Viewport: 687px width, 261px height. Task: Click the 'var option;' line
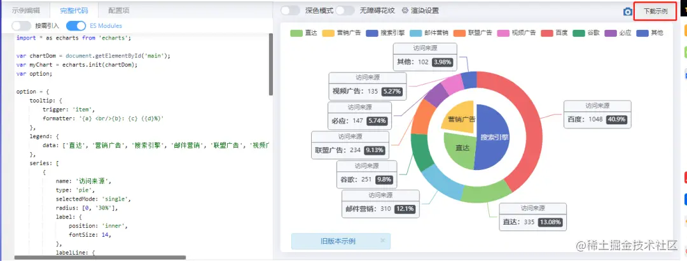pos(34,74)
